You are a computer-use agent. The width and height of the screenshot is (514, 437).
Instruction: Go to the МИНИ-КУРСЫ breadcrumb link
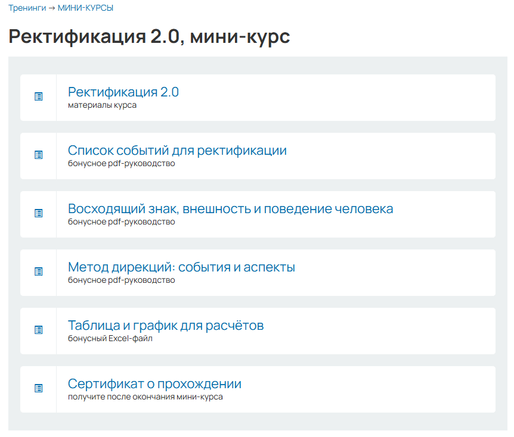[x=85, y=8]
